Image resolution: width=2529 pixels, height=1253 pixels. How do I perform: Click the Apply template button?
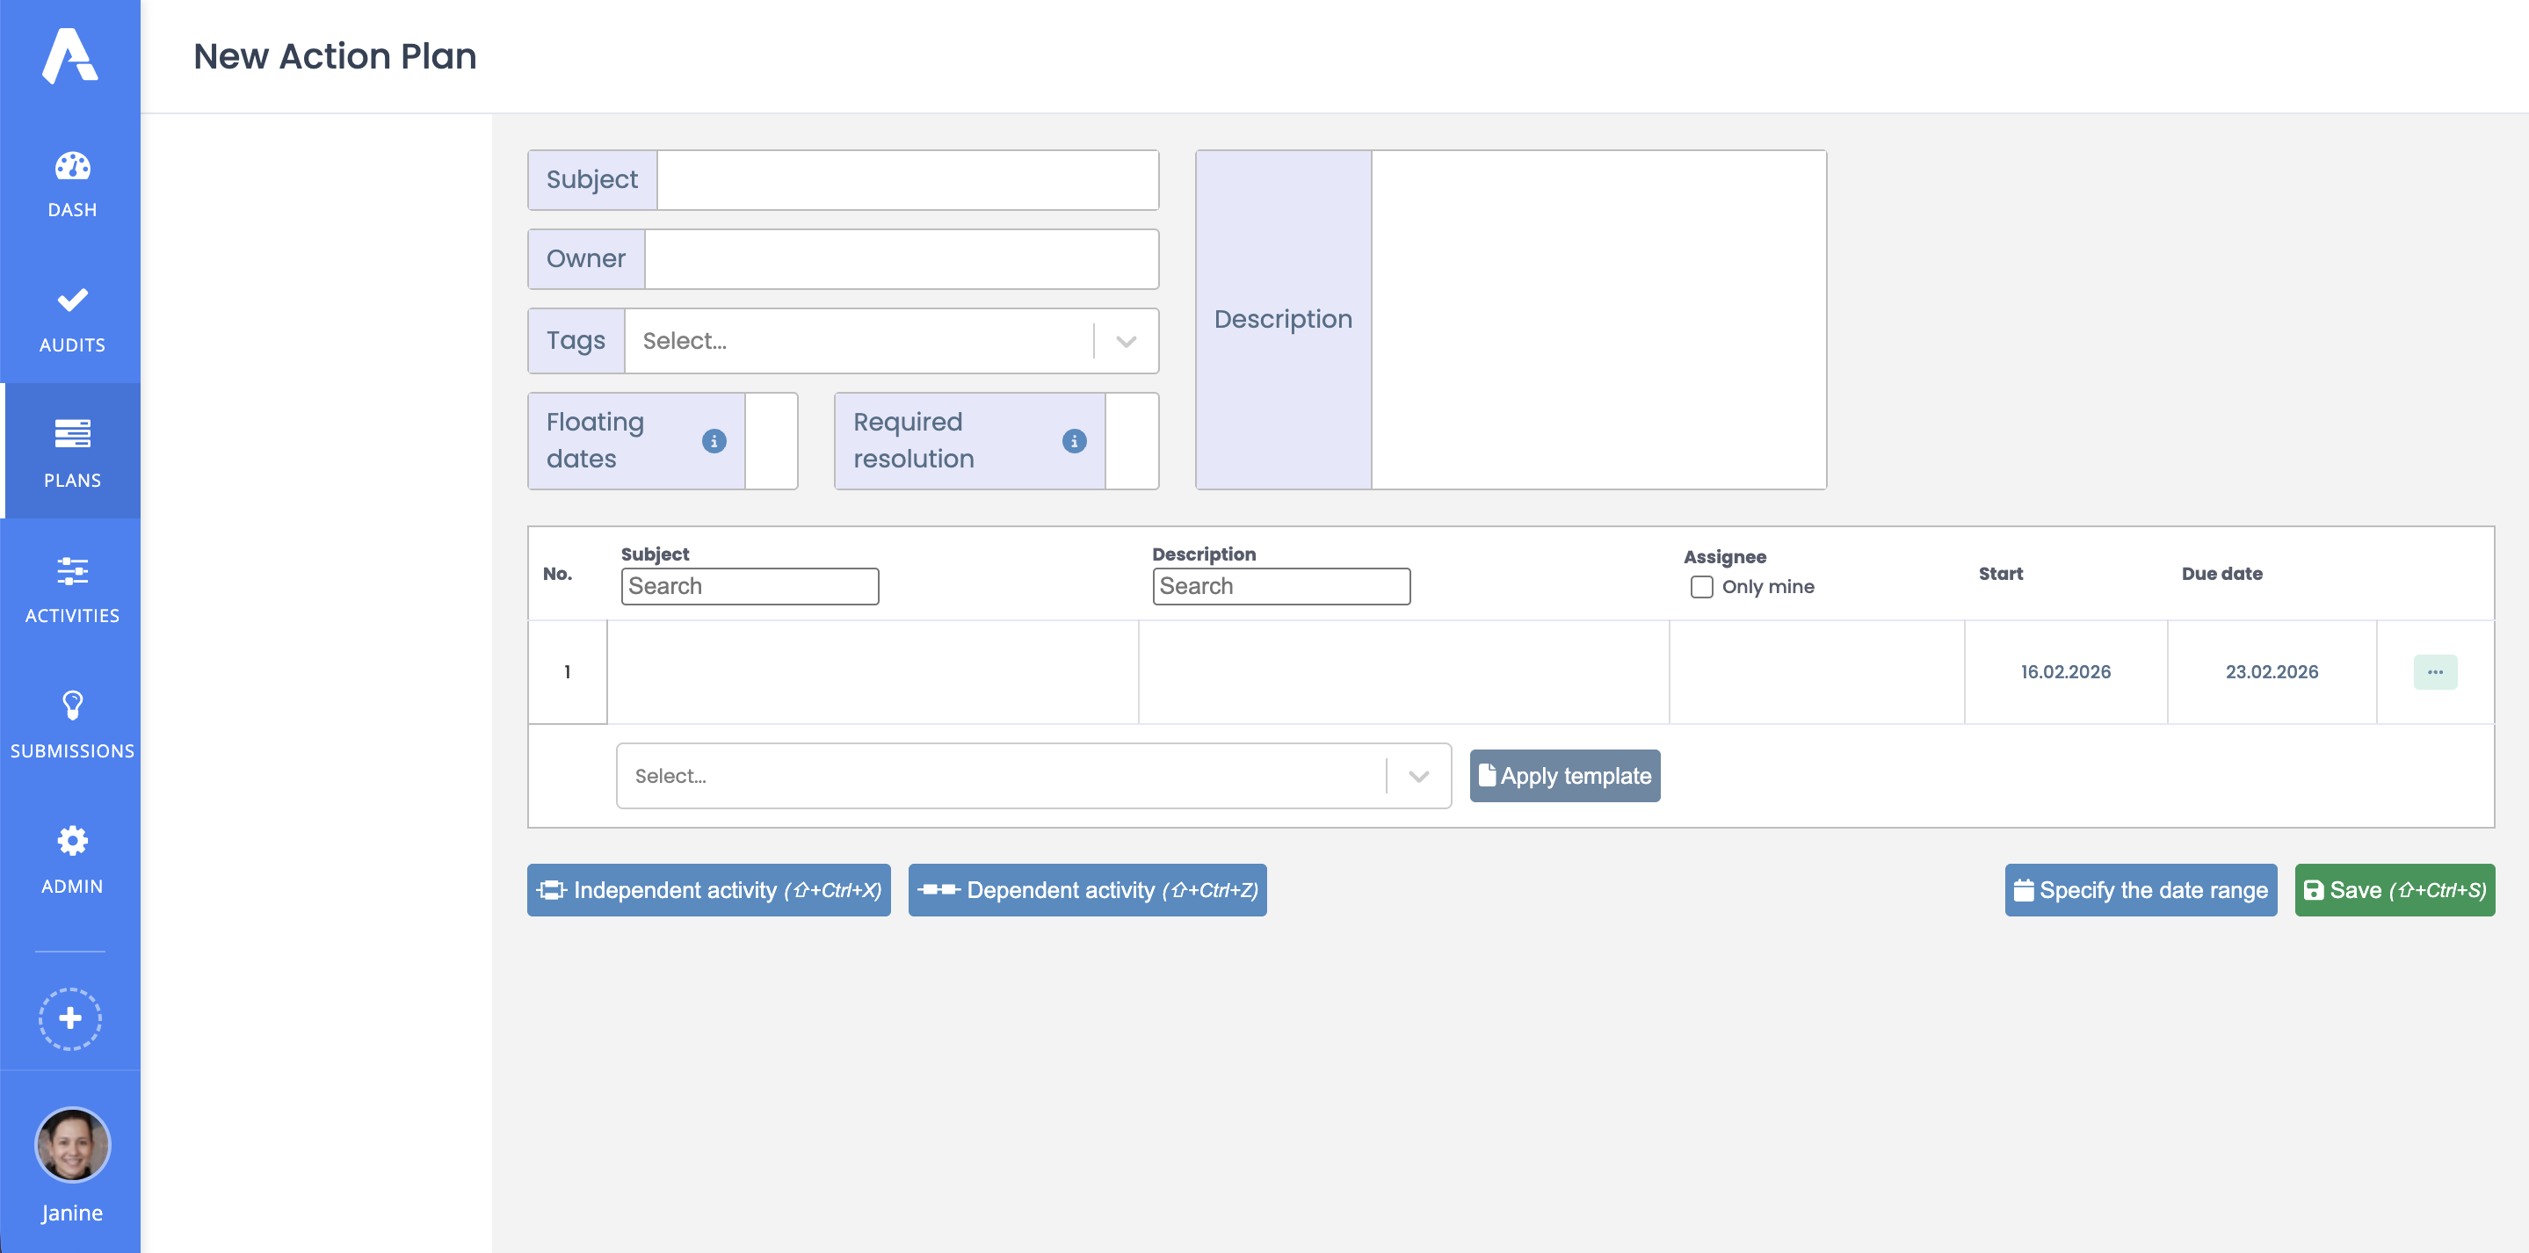coord(1564,775)
